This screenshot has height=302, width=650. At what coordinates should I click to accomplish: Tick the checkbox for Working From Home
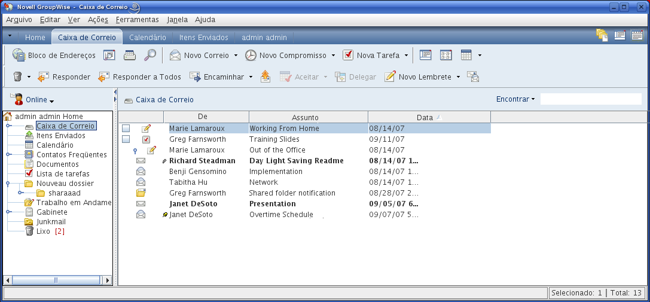(126, 129)
